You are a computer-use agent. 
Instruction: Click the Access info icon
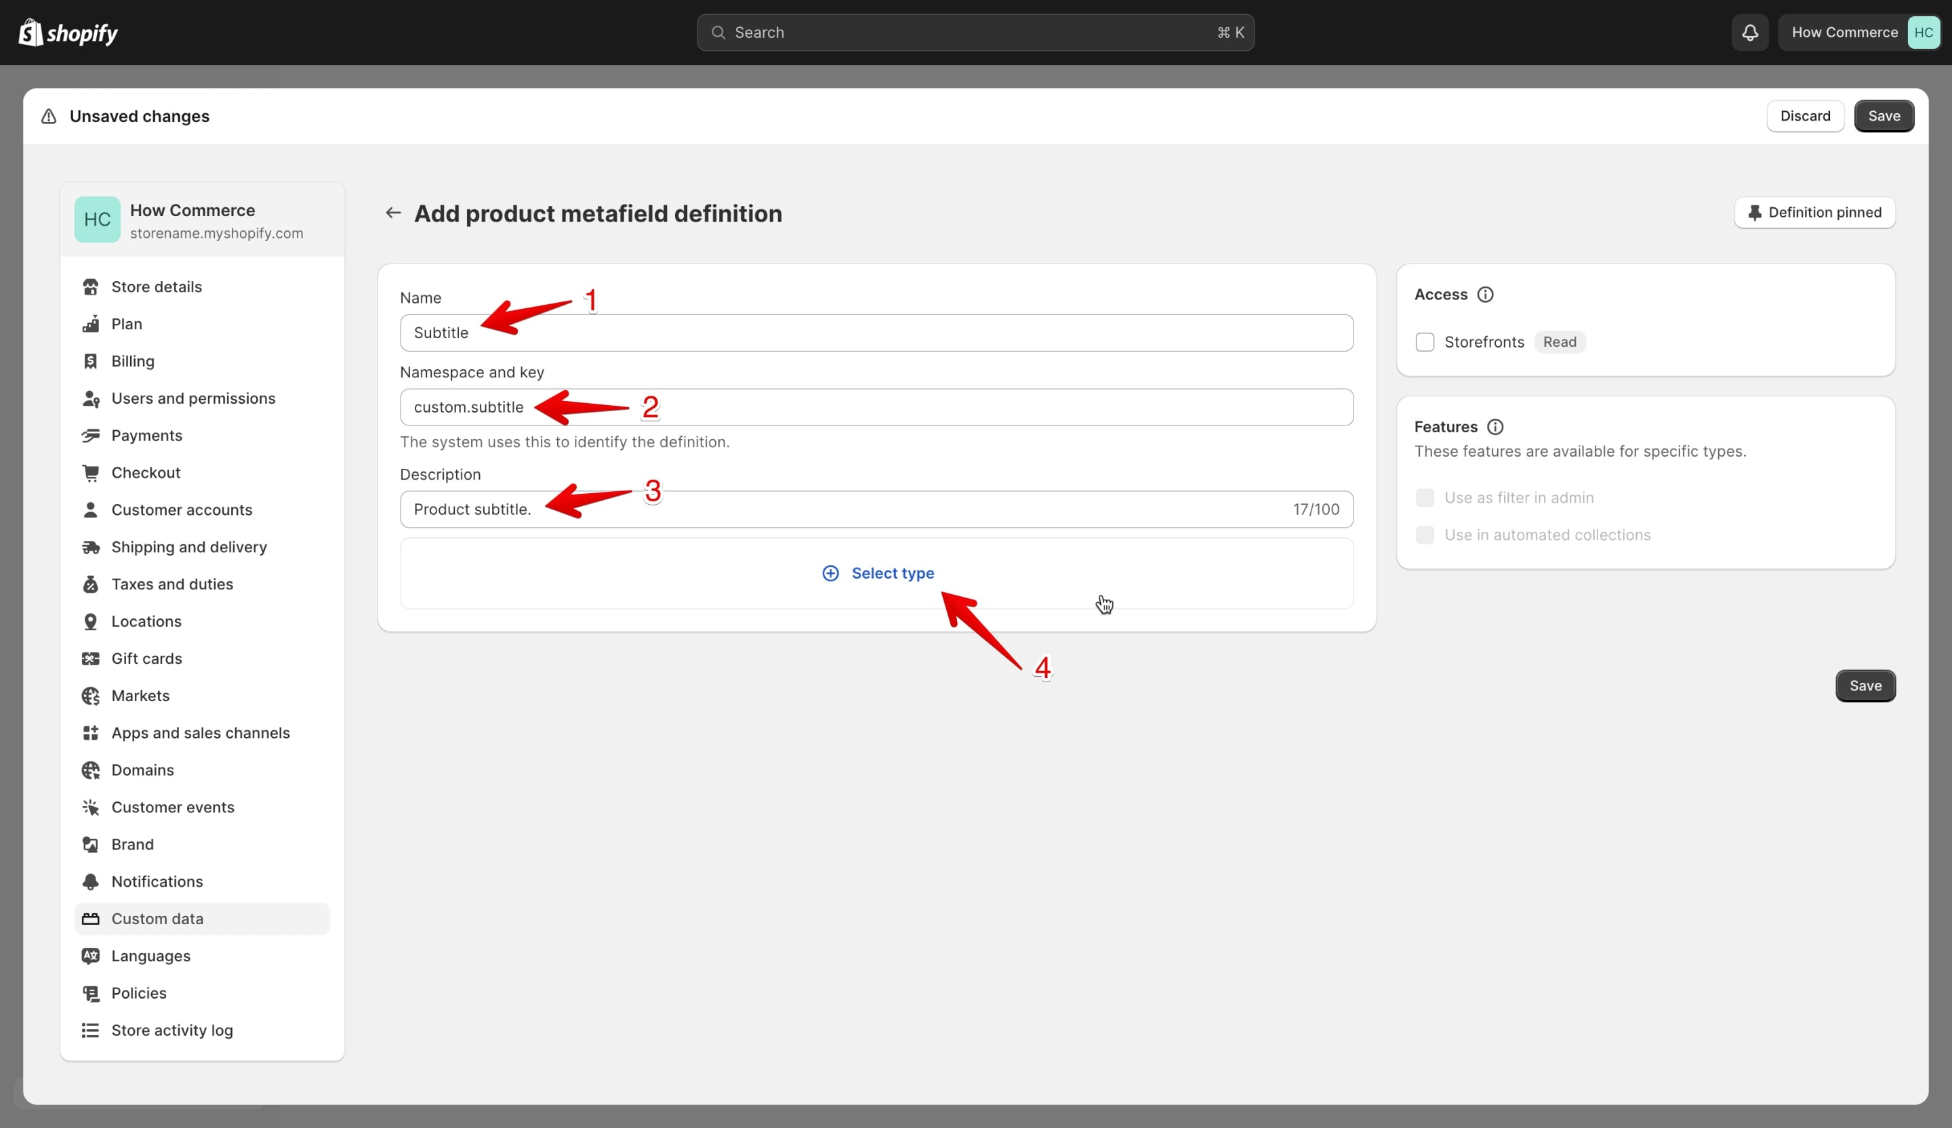pos(1485,294)
